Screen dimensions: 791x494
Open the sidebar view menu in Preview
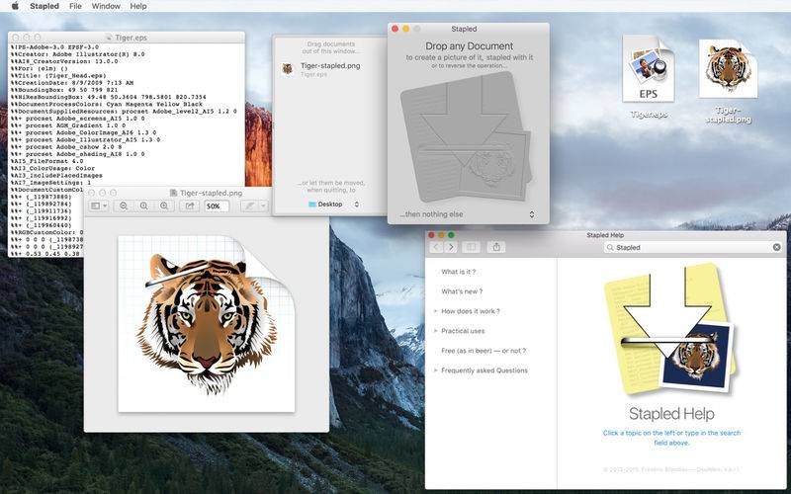[98, 206]
